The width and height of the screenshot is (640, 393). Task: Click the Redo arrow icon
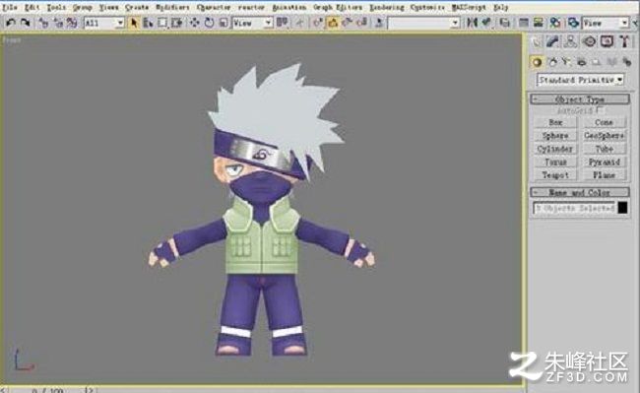tap(26, 23)
